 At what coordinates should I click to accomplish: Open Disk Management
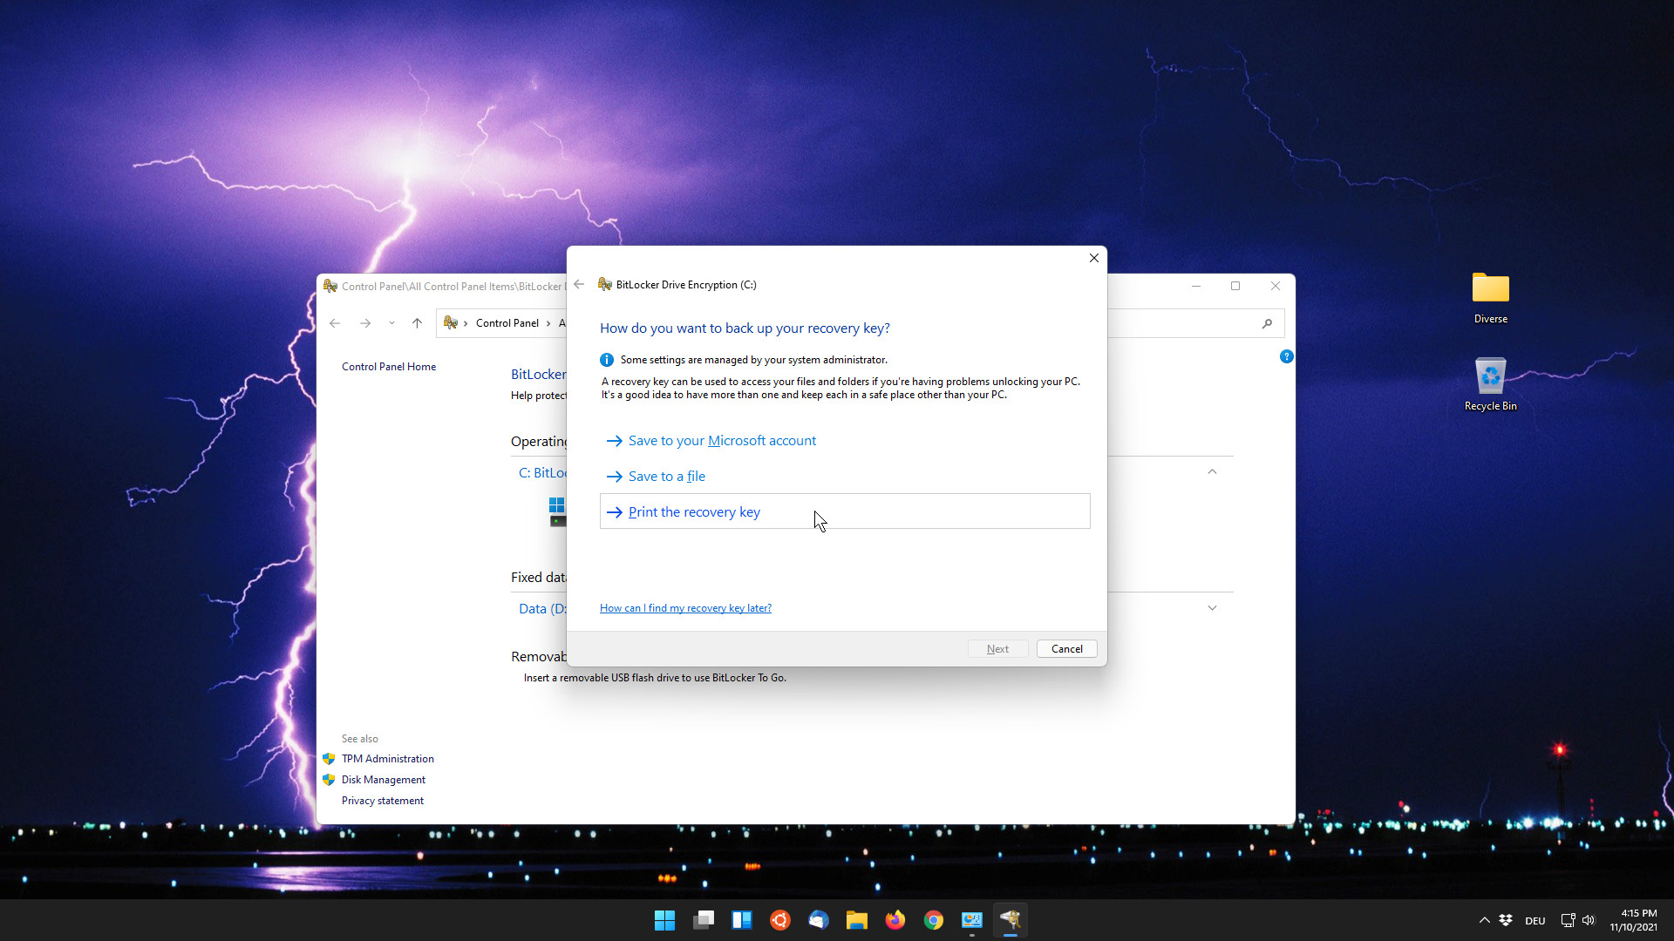coord(384,780)
